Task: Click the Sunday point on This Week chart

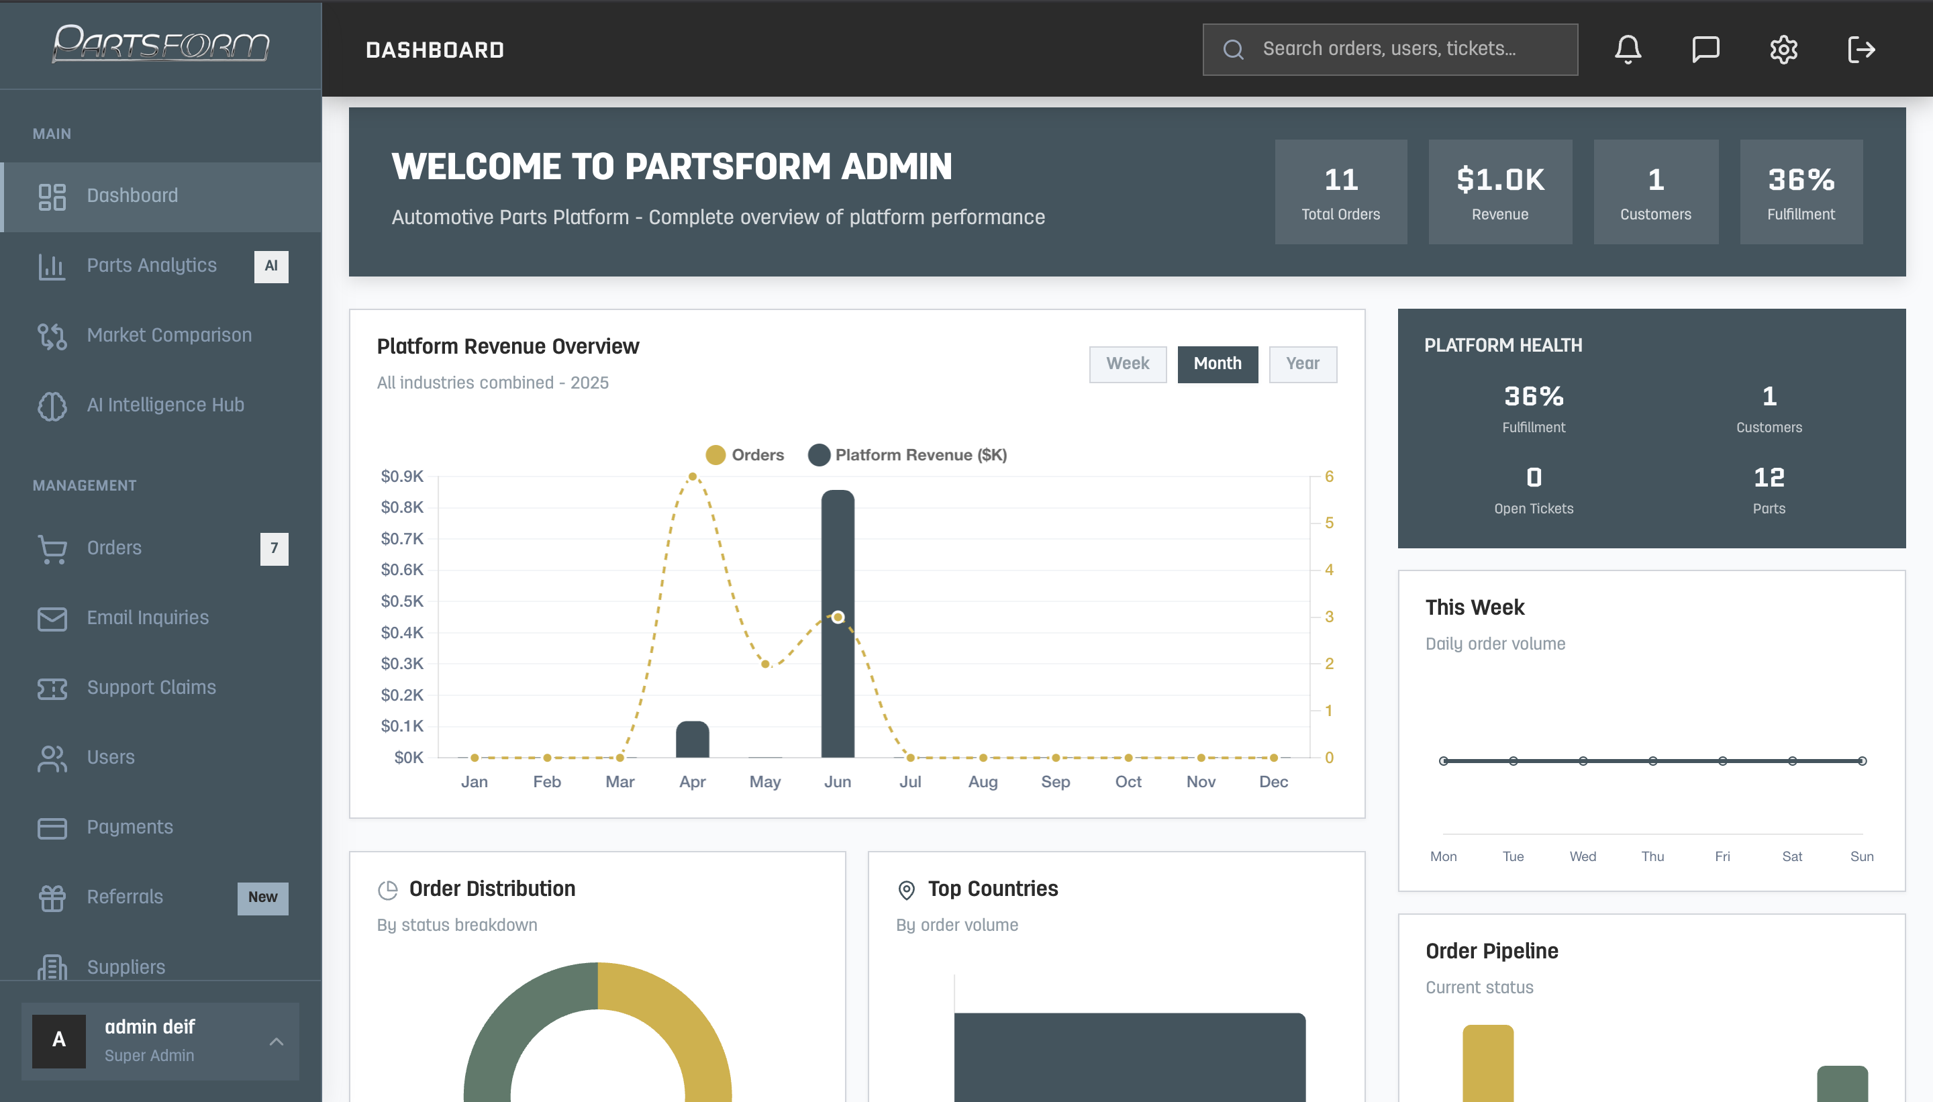Action: [1862, 760]
